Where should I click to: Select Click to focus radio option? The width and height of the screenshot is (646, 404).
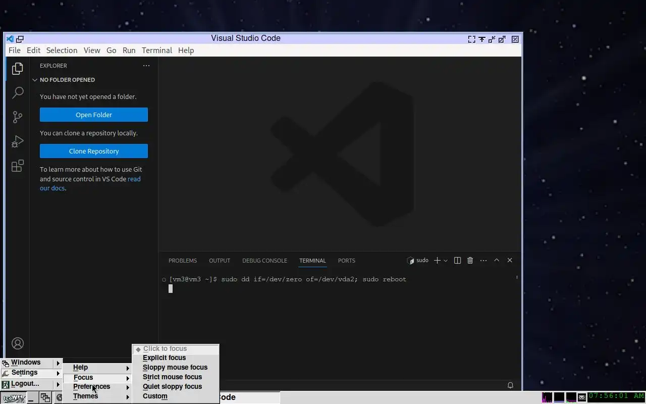click(x=176, y=349)
